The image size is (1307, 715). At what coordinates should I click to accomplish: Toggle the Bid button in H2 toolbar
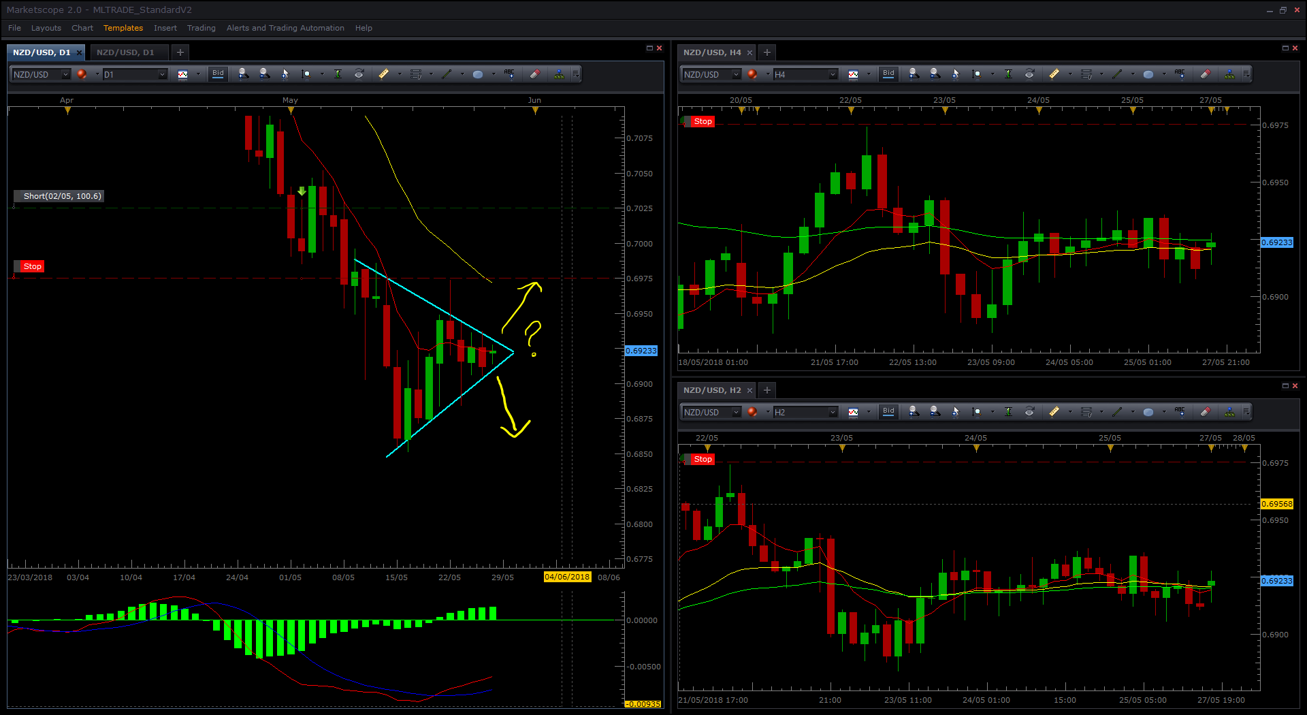click(888, 411)
